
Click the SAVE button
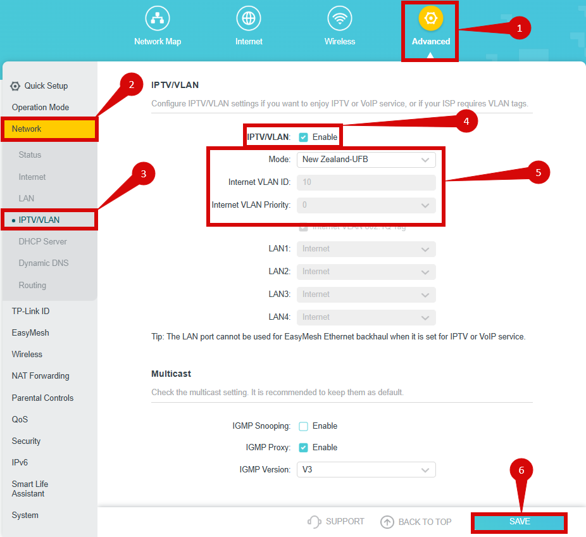coord(520,522)
